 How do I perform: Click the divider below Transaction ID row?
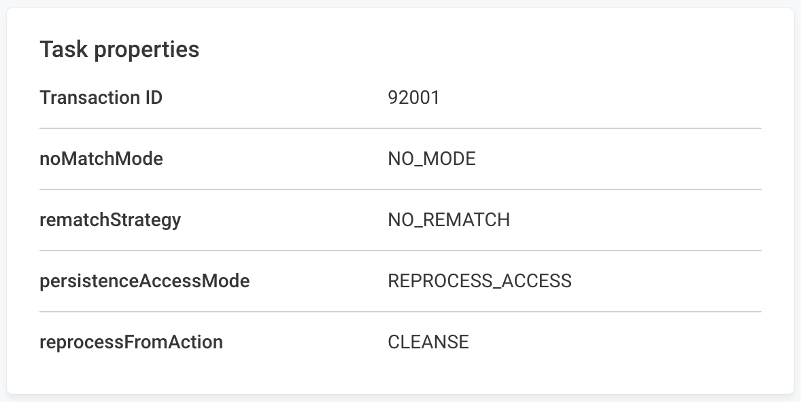pos(400,128)
